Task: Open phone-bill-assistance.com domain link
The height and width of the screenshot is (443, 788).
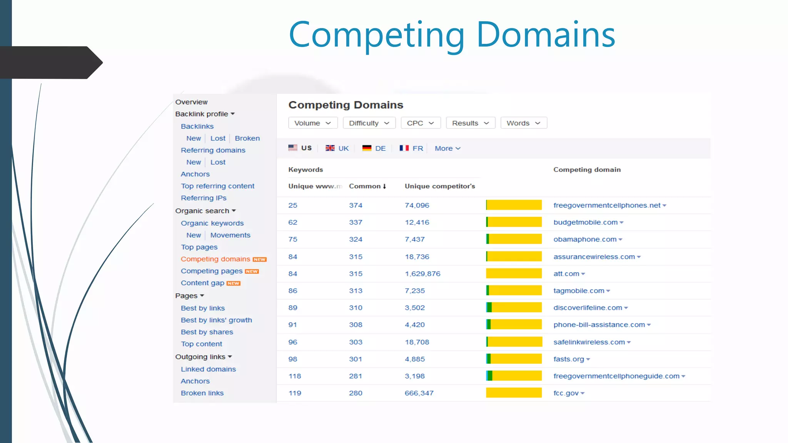Action: pos(599,325)
